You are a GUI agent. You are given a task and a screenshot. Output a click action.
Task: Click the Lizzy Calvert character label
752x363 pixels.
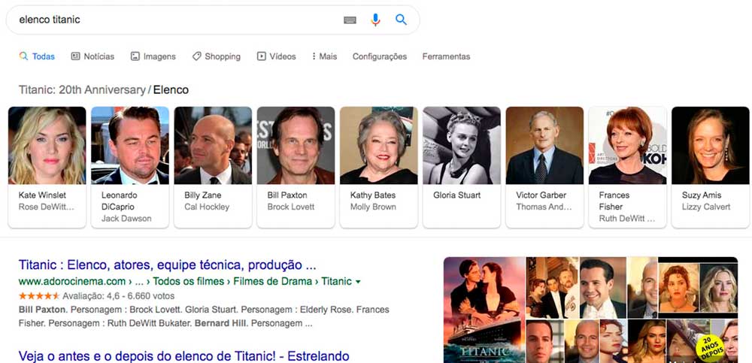[x=706, y=207]
